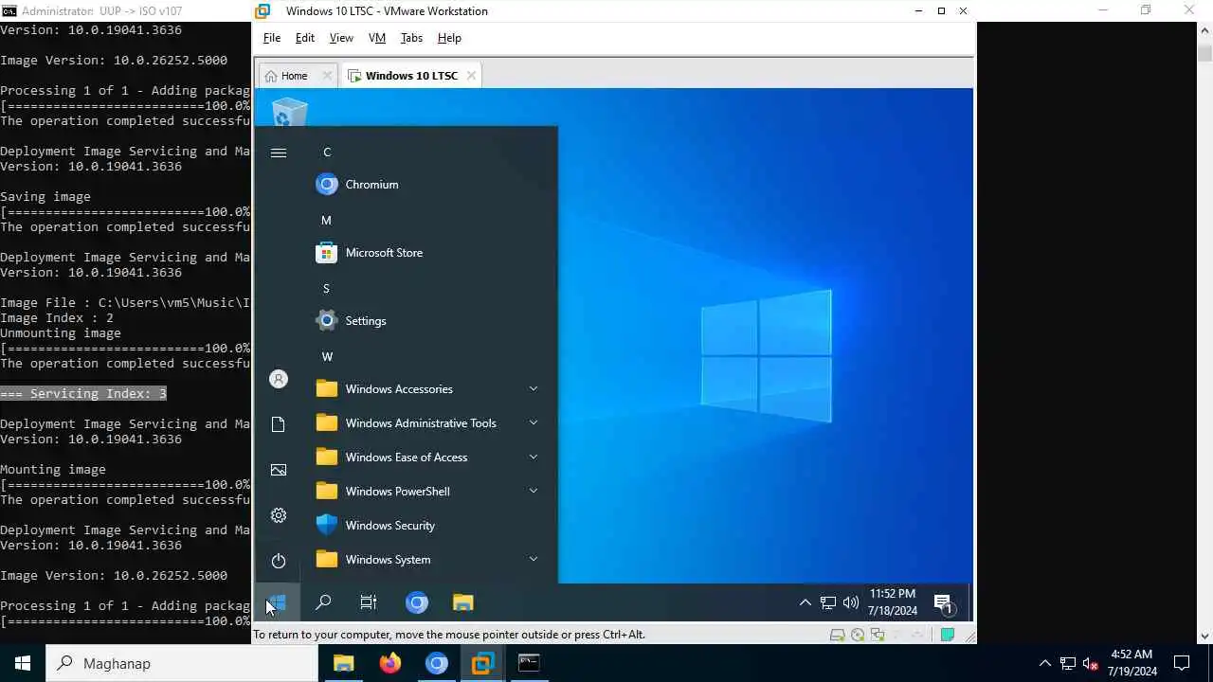Click the guest VM Start button
This screenshot has width=1213, height=682.
click(x=278, y=602)
